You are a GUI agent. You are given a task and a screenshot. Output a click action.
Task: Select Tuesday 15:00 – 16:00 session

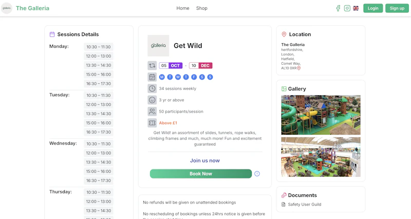click(99, 123)
